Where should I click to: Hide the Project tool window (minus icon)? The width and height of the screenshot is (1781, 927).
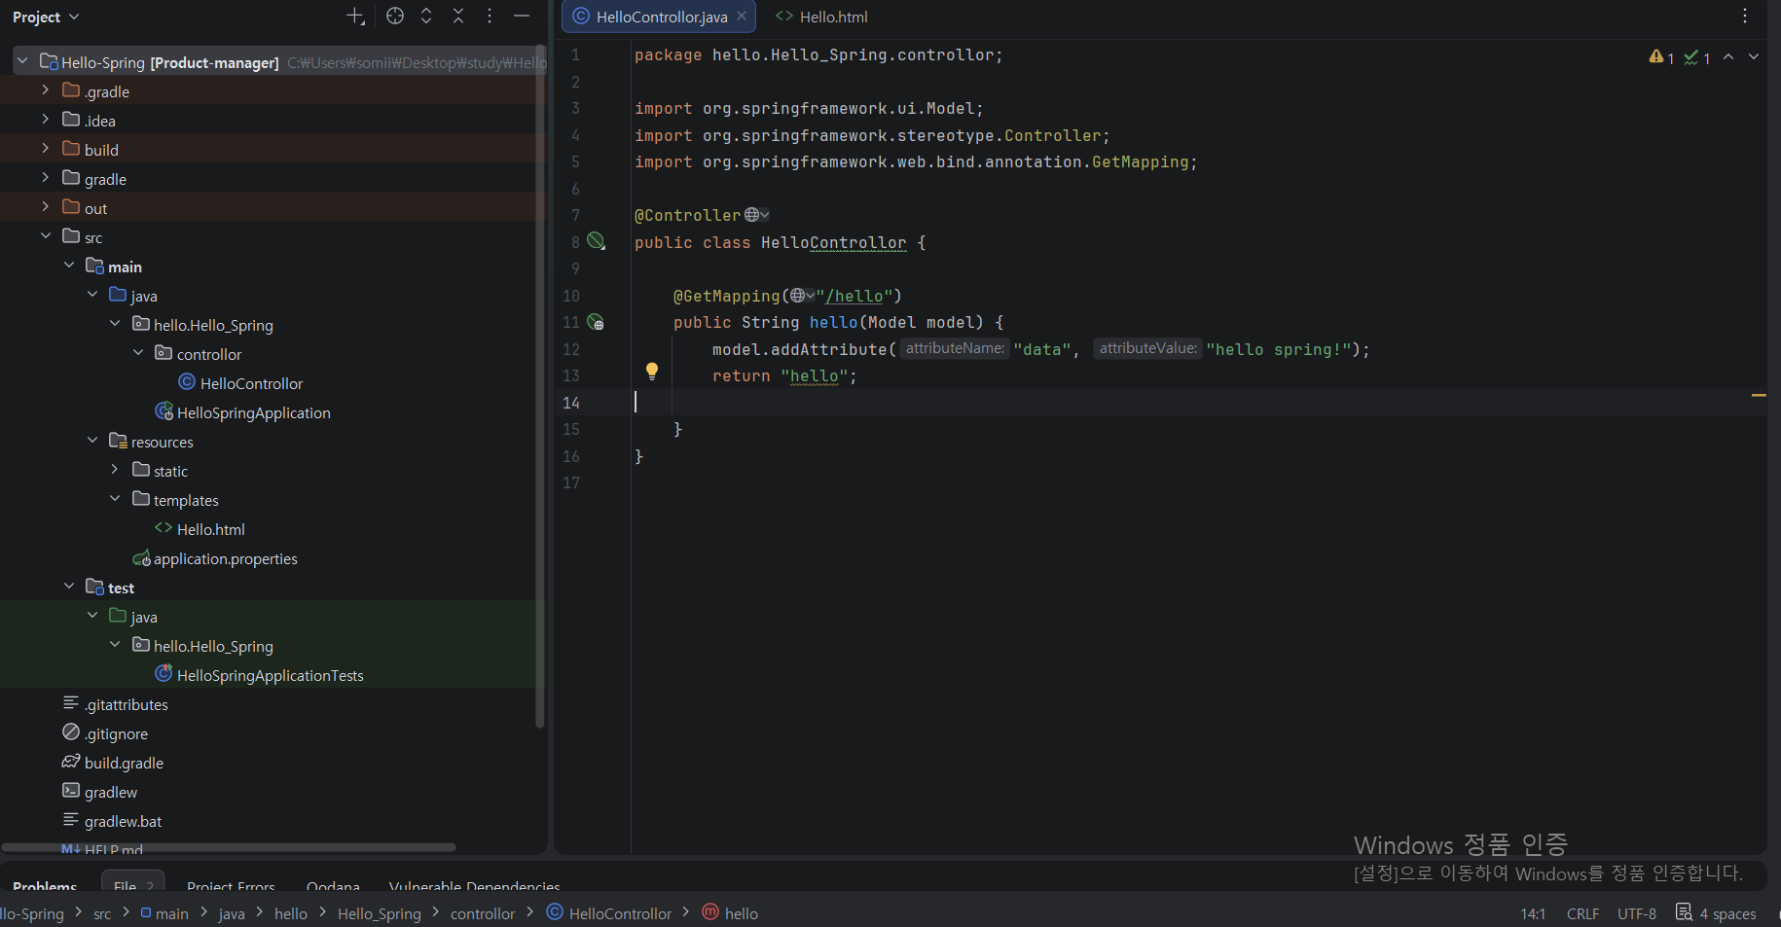[522, 16]
